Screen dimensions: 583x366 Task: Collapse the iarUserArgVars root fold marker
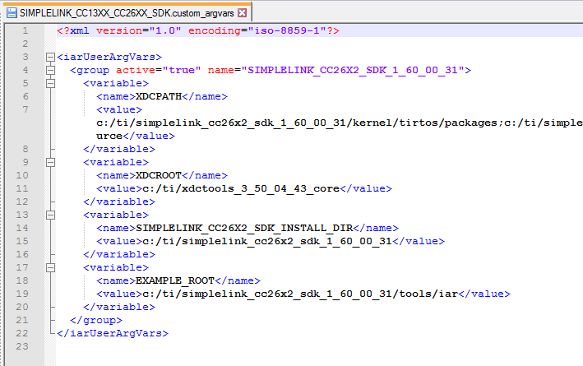[x=51, y=58]
